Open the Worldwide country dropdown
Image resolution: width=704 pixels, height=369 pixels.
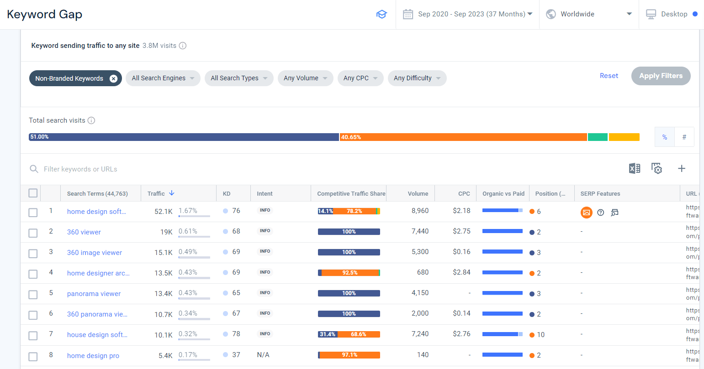[x=589, y=14]
